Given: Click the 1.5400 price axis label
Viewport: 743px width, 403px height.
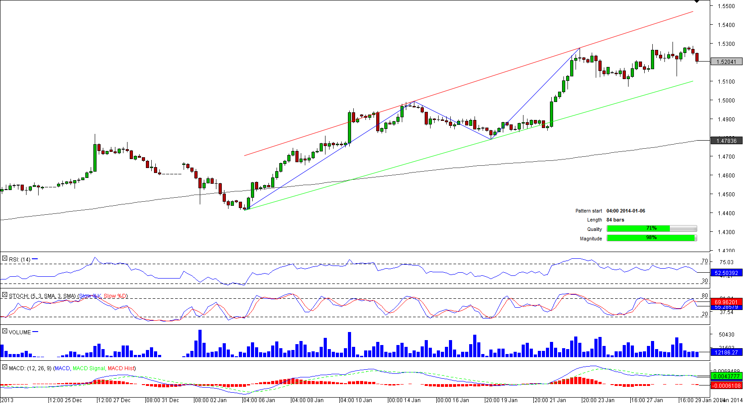Looking at the screenshot, I should tap(726, 25).
